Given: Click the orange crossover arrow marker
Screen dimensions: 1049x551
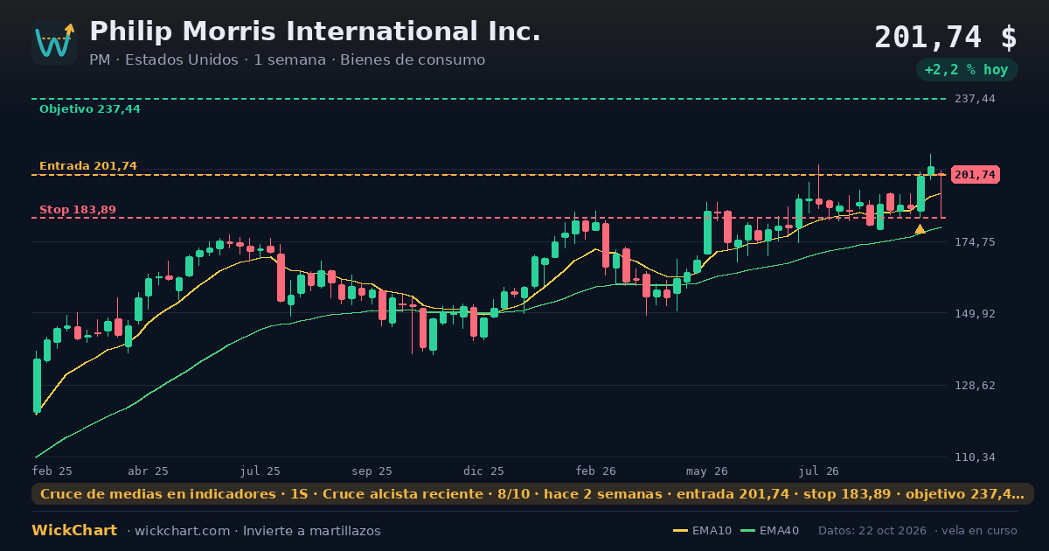Looking at the screenshot, I should pos(920,229).
